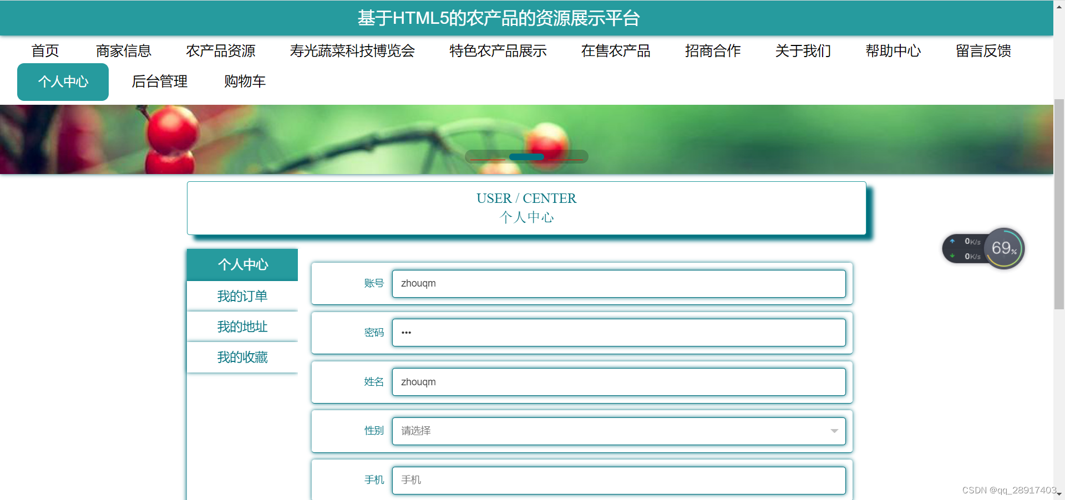Go to 留言反馈 page
Viewport: 1065px width, 500px height.
983,51
